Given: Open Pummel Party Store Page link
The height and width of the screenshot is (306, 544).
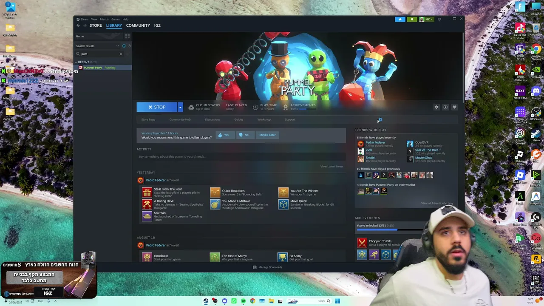Looking at the screenshot, I should (148, 119).
